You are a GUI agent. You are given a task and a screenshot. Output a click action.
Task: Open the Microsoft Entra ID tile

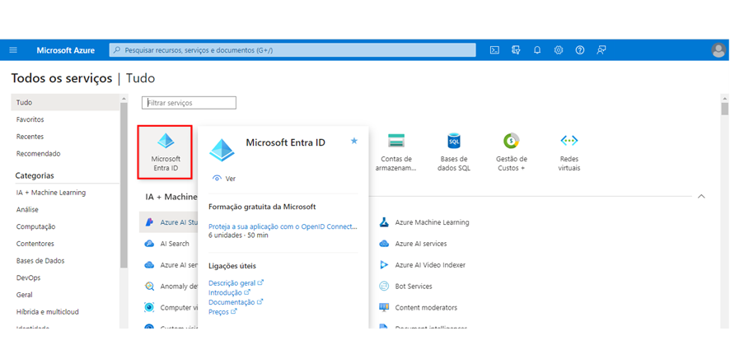click(166, 152)
